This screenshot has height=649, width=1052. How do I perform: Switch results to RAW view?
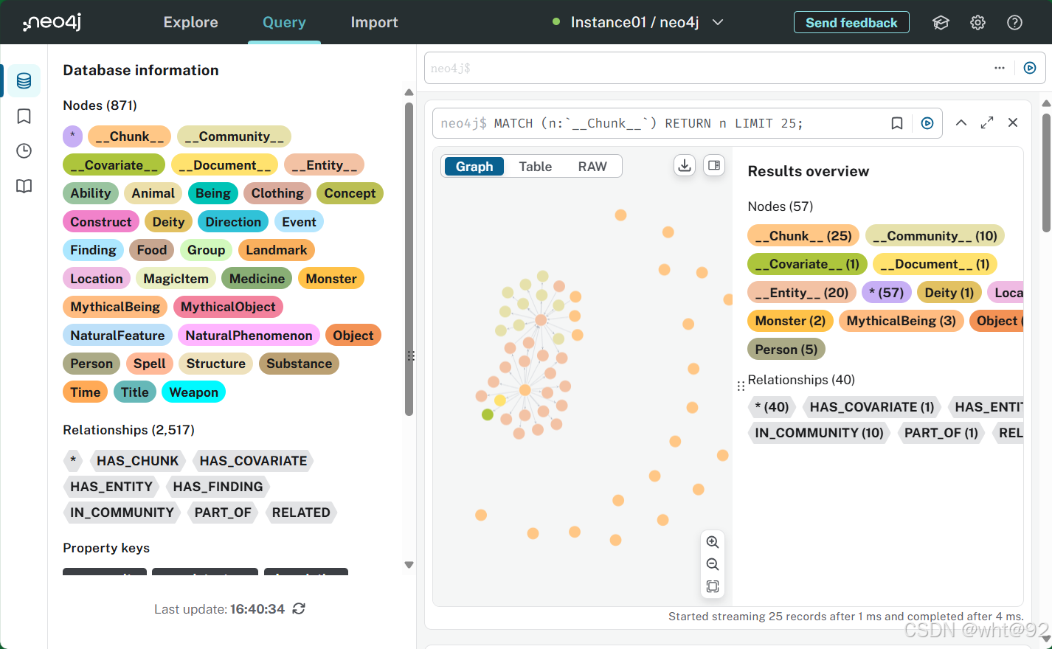(x=592, y=166)
